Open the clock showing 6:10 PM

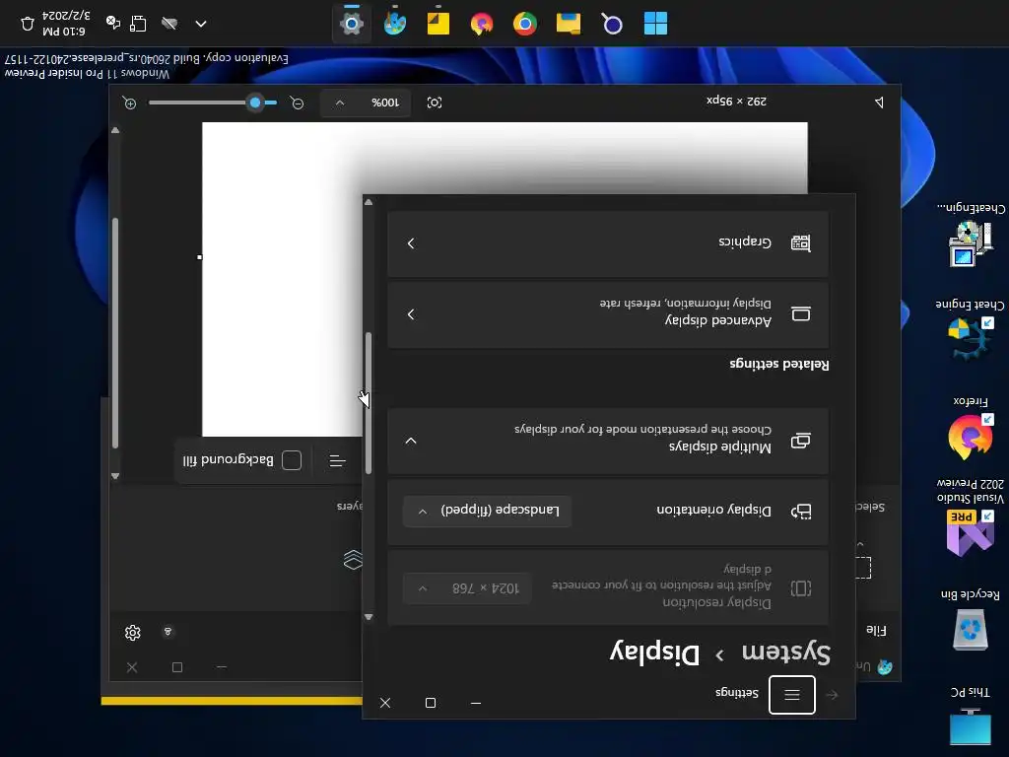tap(66, 24)
